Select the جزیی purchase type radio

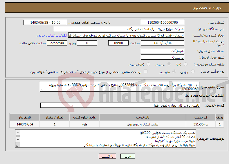[193, 72]
